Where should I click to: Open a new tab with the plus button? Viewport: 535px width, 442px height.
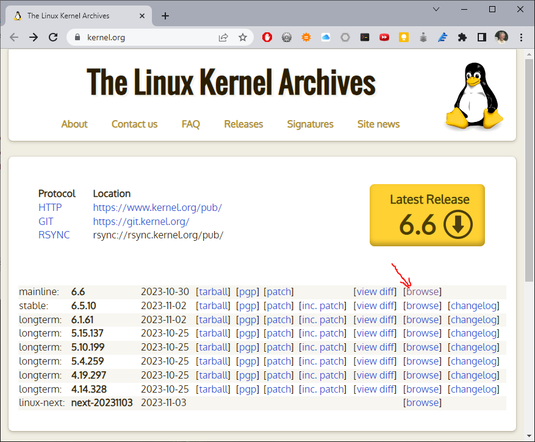pos(165,16)
